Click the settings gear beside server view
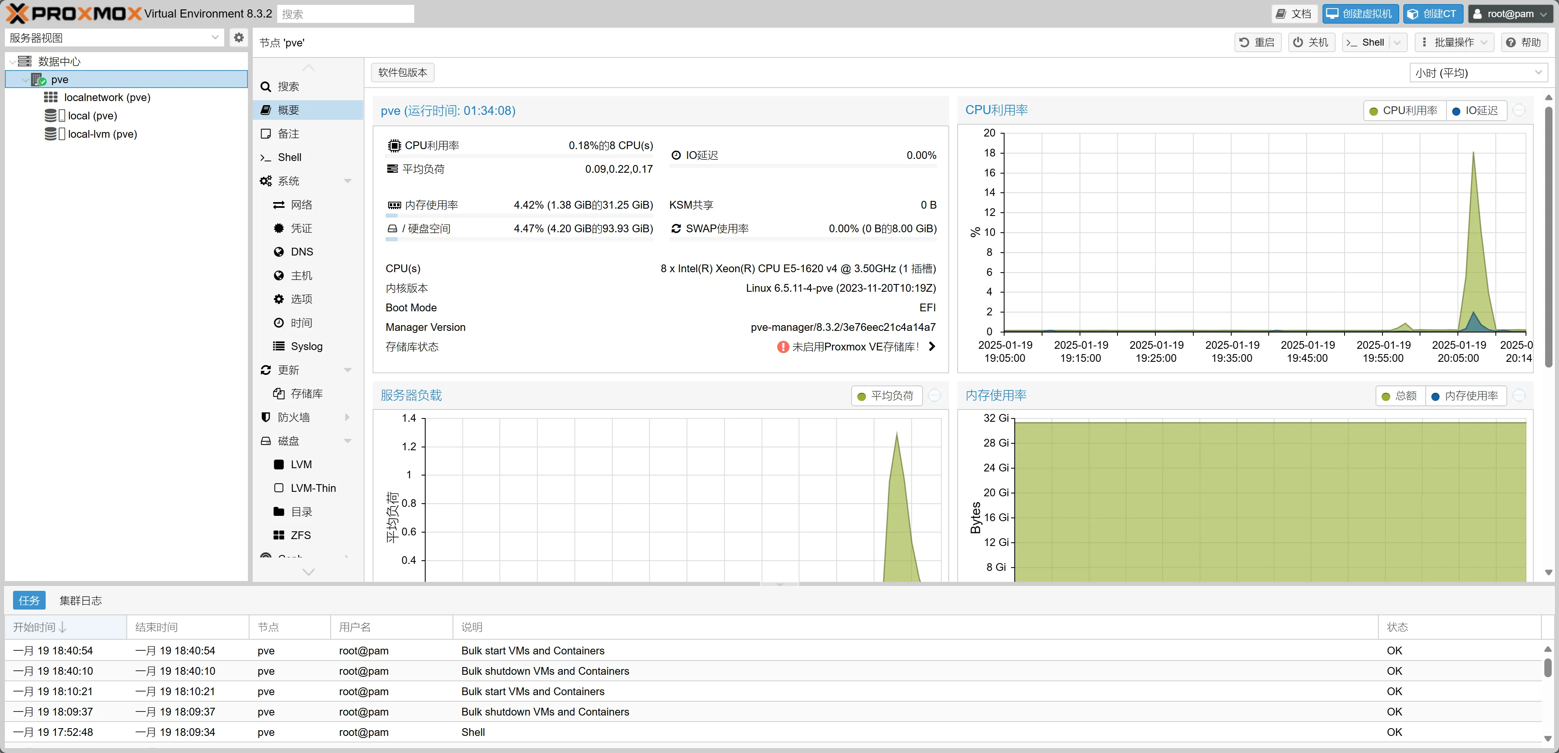The image size is (1559, 753). pos(238,37)
